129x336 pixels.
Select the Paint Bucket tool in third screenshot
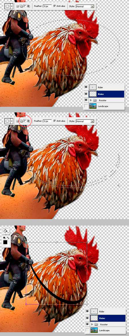pyautogui.click(x=6, y=231)
